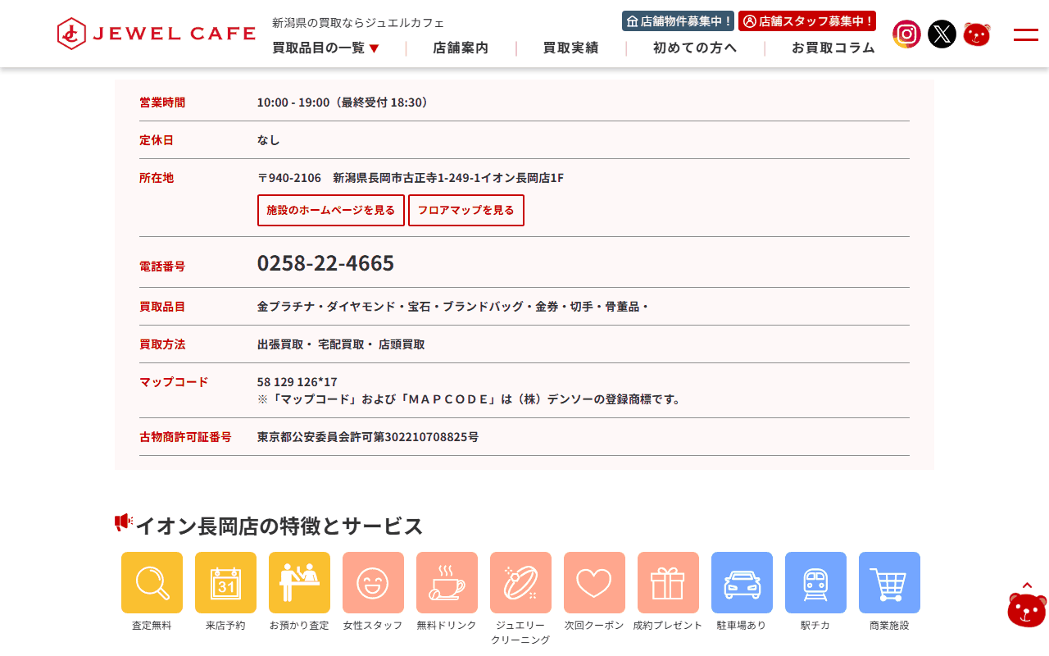Click the 出張買取・宅配買取・店頭買取 text
Viewport: 1049px width, 656px height.
(x=341, y=344)
